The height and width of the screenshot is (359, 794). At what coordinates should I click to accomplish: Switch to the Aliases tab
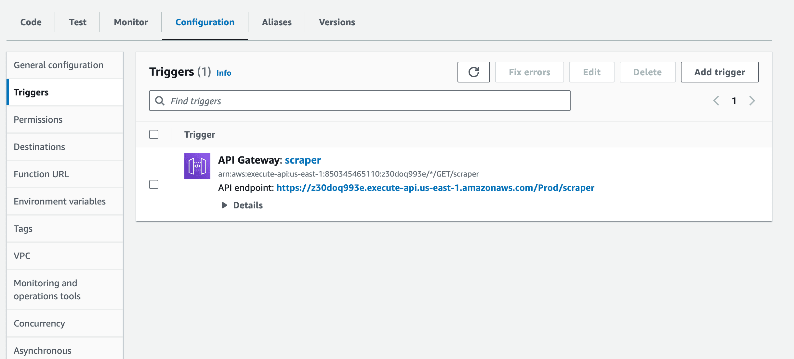(x=276, y=22)
